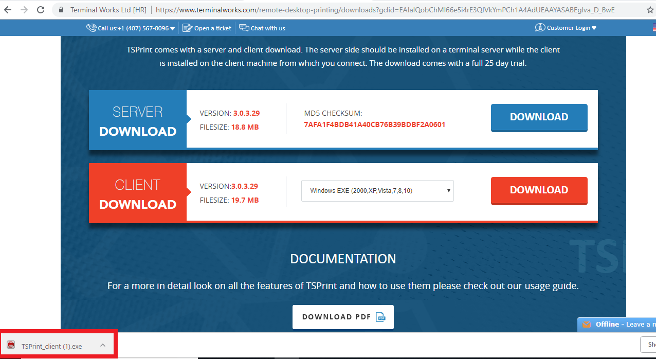Click the address bar URL

tap(385, 10)
